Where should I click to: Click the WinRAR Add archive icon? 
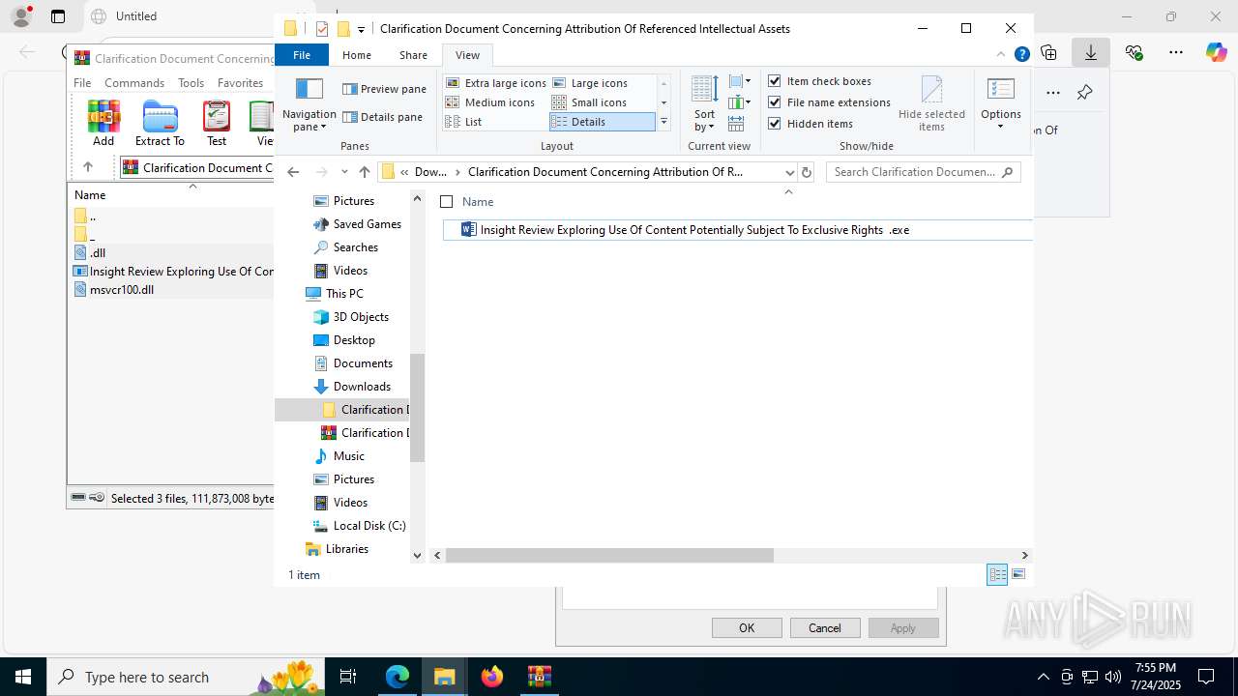pyautogui.click(x=103, y=124)
